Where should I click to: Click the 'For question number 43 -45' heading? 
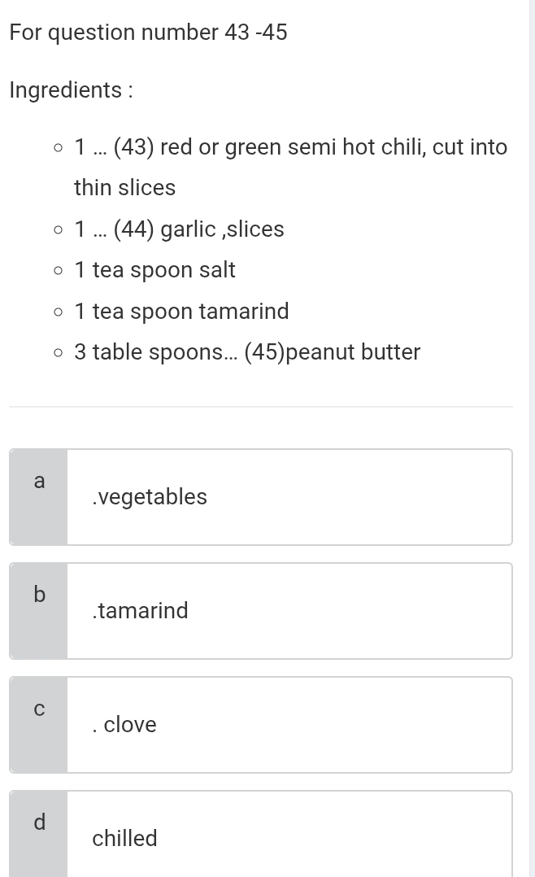click(x=148, y=33)
